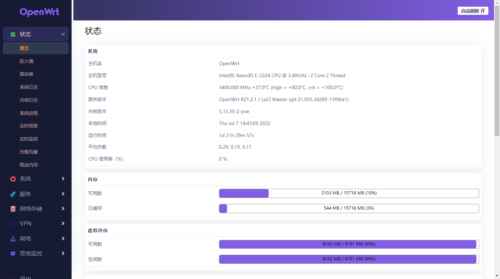Toggle 自动刷新 auto-refresh off
The height and width of the screenshot is (279, 500).
(x=472, y=11)
